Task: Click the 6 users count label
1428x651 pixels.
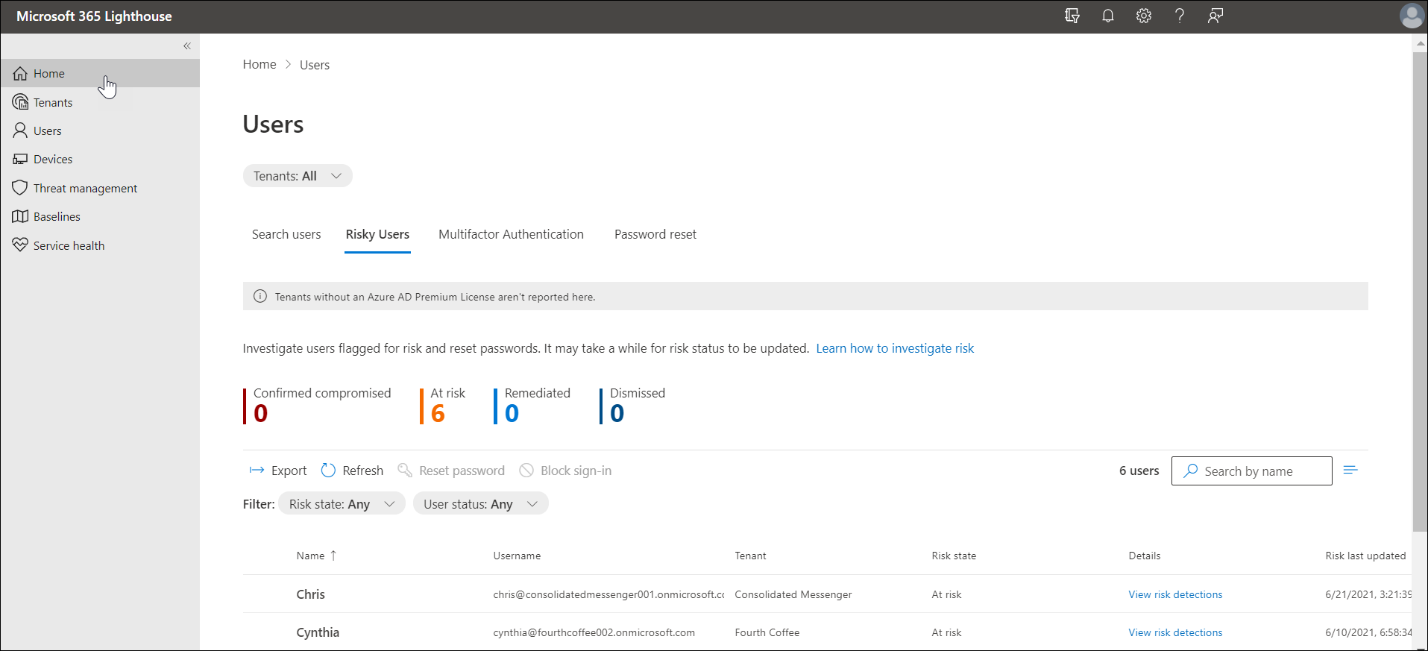Action: pos(1139,471)
